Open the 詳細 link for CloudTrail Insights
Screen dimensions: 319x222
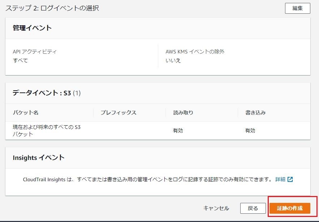(x=280, y=179)
